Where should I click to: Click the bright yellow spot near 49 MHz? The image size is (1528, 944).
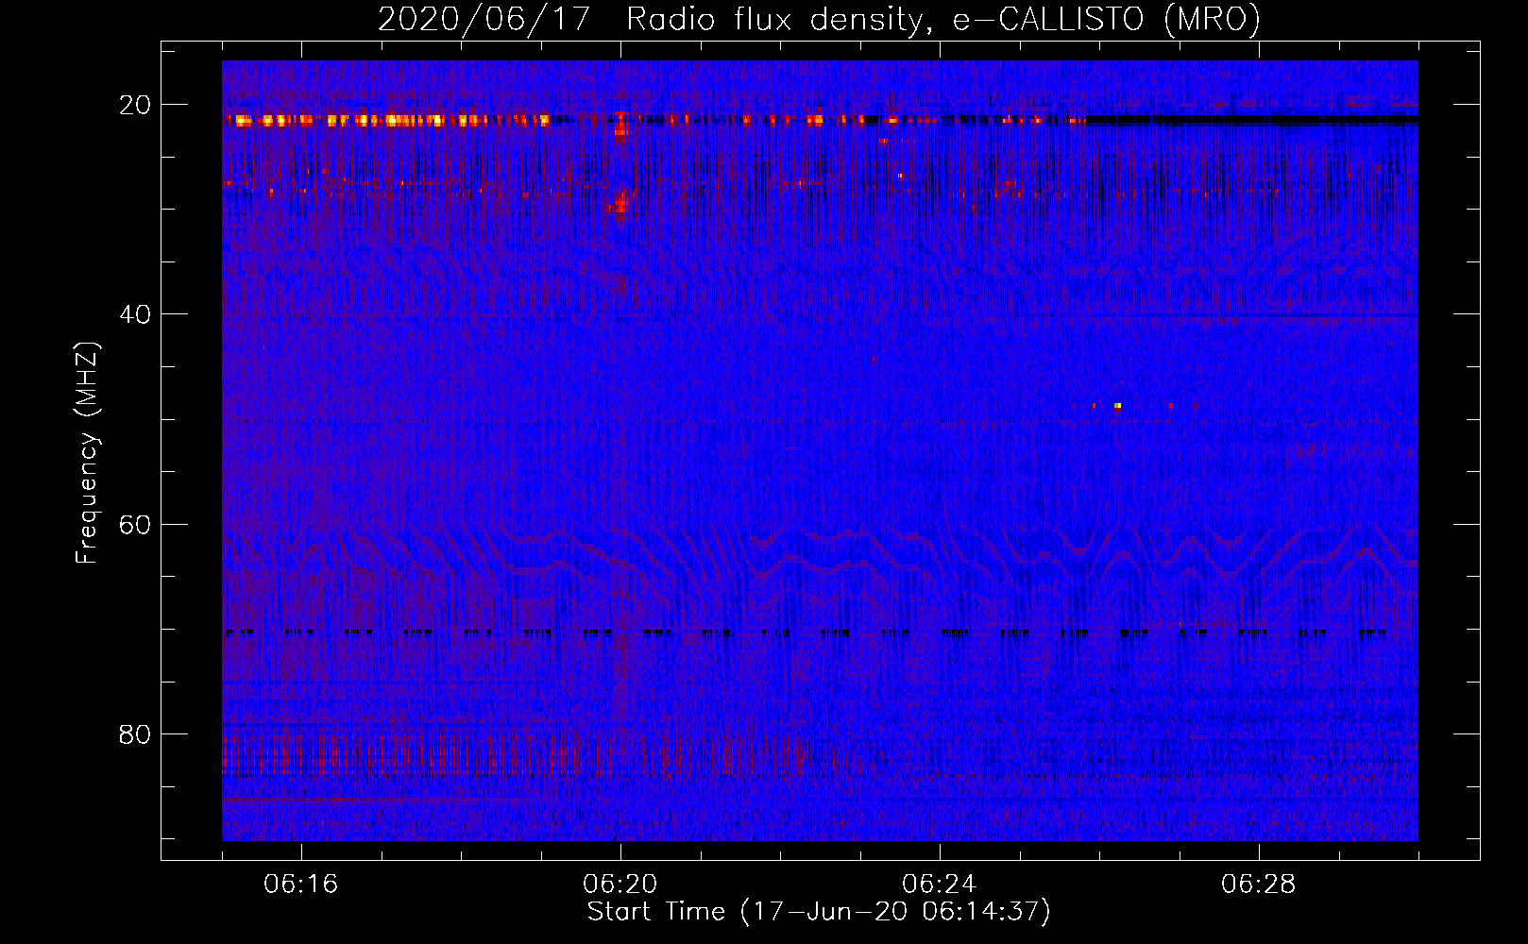point(1117,406)
